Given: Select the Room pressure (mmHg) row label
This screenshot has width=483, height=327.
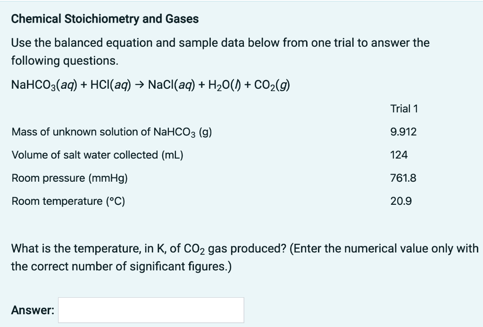Looking at the screenshot, I should pyautogui.click(x=70, y=178).
